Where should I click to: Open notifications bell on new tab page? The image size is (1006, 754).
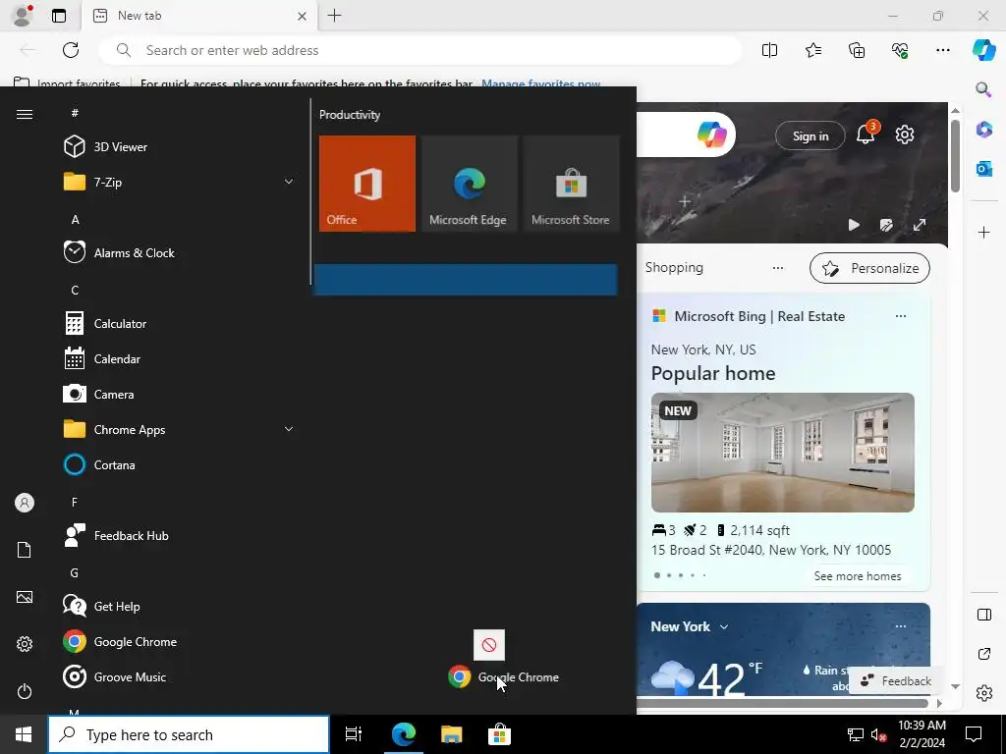866,135
